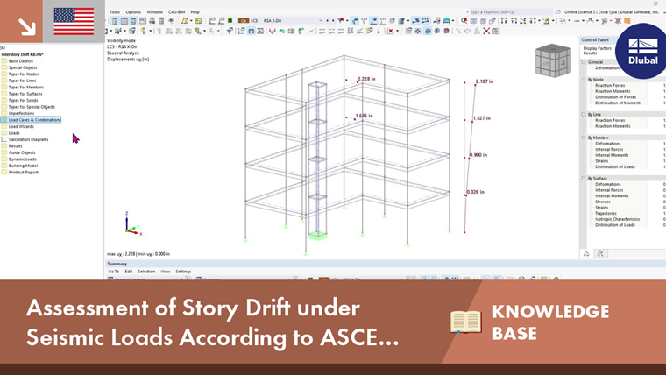Viewport: 666px width, 375px height.
Task: Click the rainbow color results icon
Action: (281, 31)
